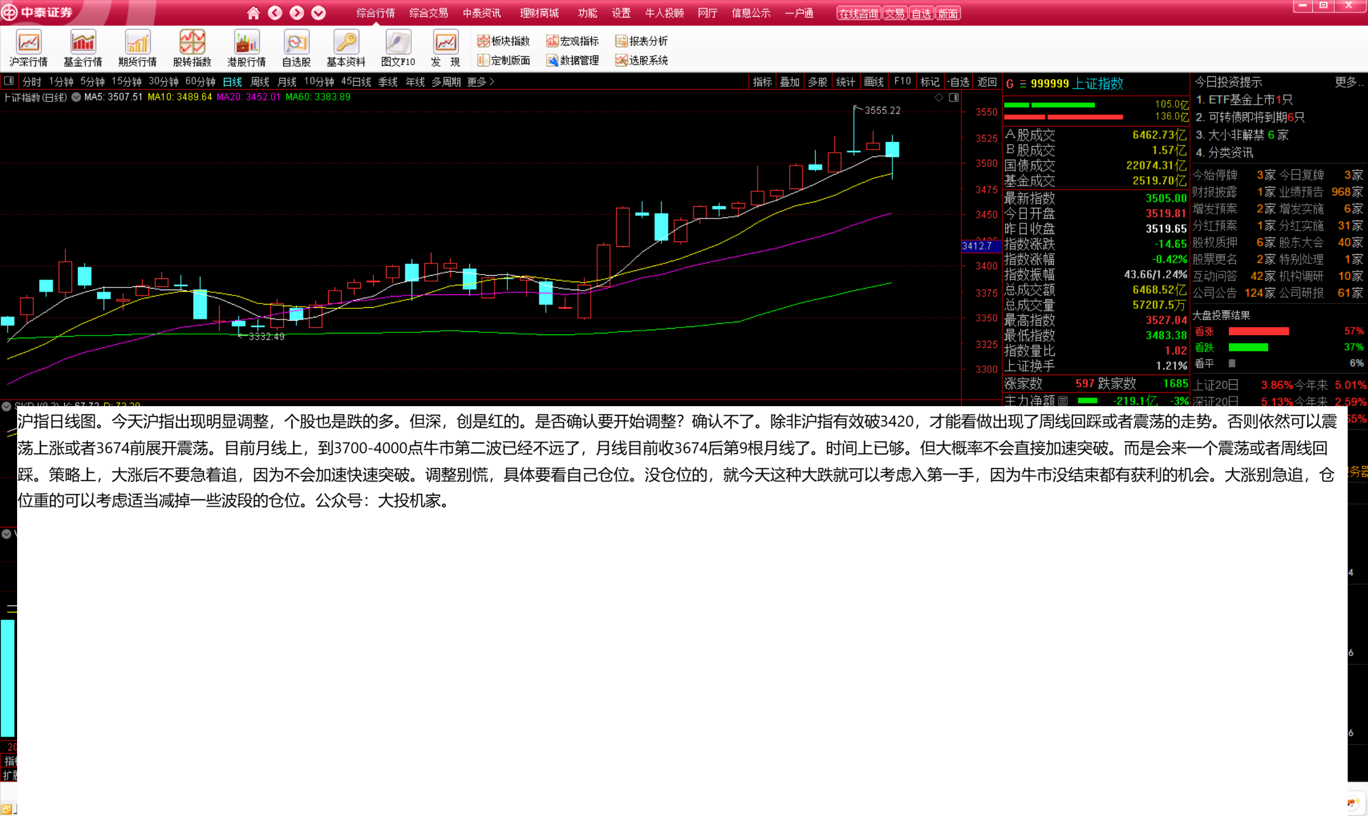The width and height of the screenshot is (1368, 816).
Task: Open 牛人投顾 menu
Action: click(x=664, y=13)
